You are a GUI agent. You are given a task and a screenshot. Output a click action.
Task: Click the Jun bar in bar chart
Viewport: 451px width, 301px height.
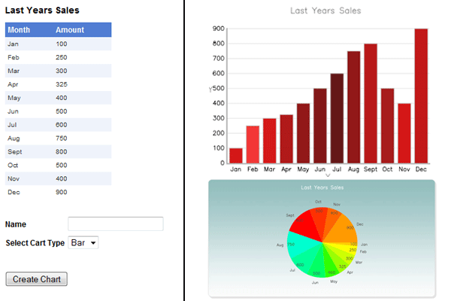pyautogui.click(x=320, y=126)
